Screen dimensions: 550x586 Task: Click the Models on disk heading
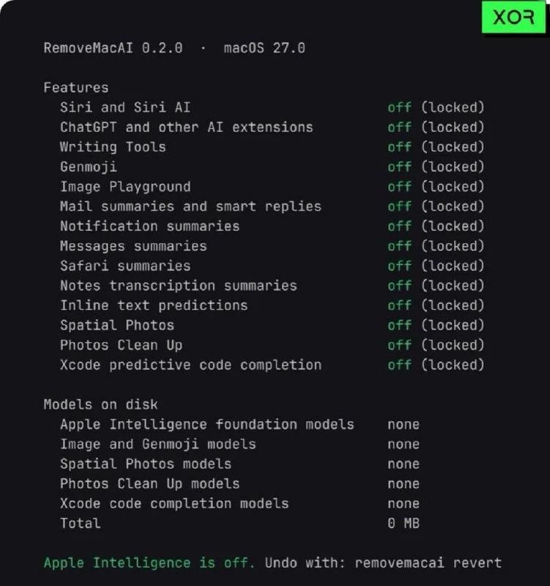[100, 405]
